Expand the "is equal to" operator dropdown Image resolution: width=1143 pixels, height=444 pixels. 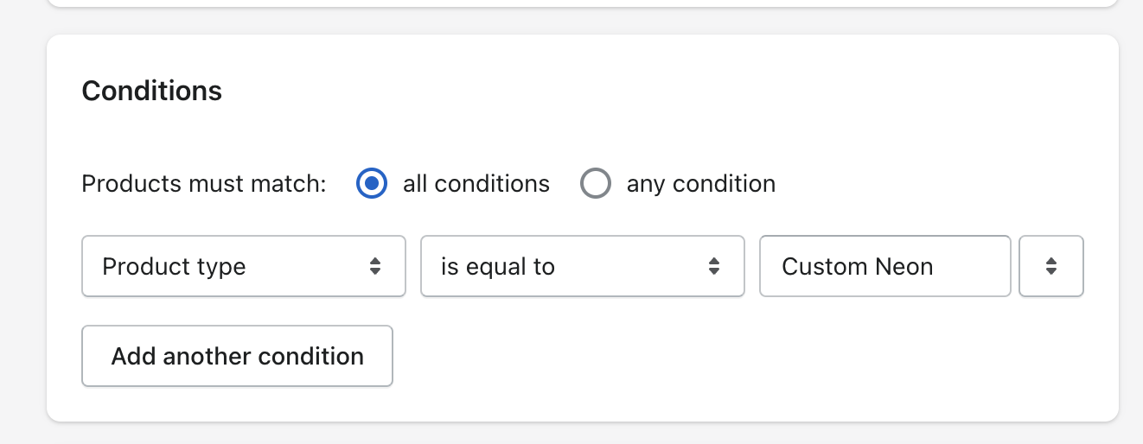582,266
